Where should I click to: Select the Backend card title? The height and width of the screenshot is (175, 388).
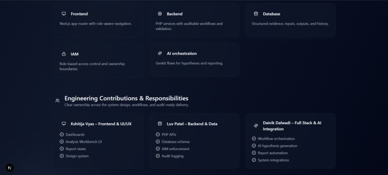tap(175, 14)
